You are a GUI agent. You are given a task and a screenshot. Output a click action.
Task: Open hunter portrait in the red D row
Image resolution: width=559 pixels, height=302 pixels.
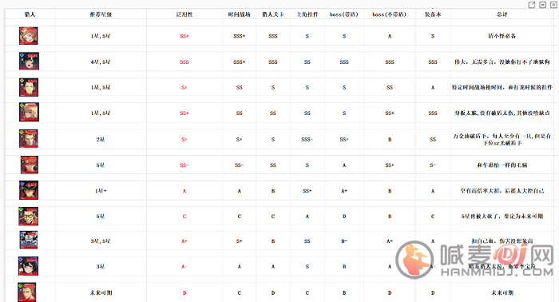(27, 292)
